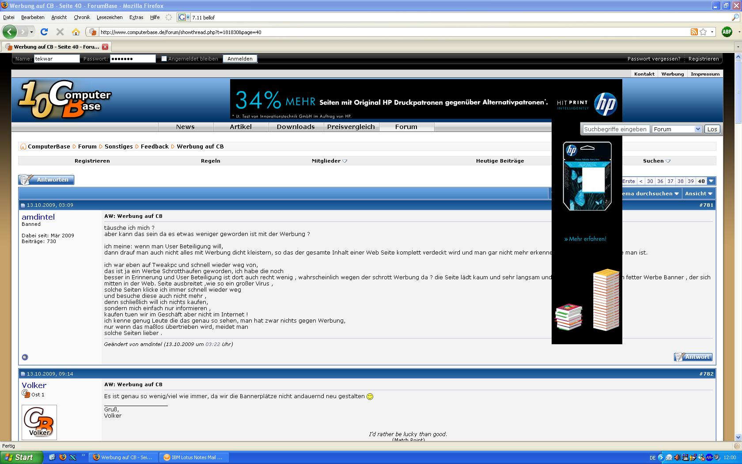
Task: Open the back/forward history dropdown arrow
Action: (x=31, y=32)
